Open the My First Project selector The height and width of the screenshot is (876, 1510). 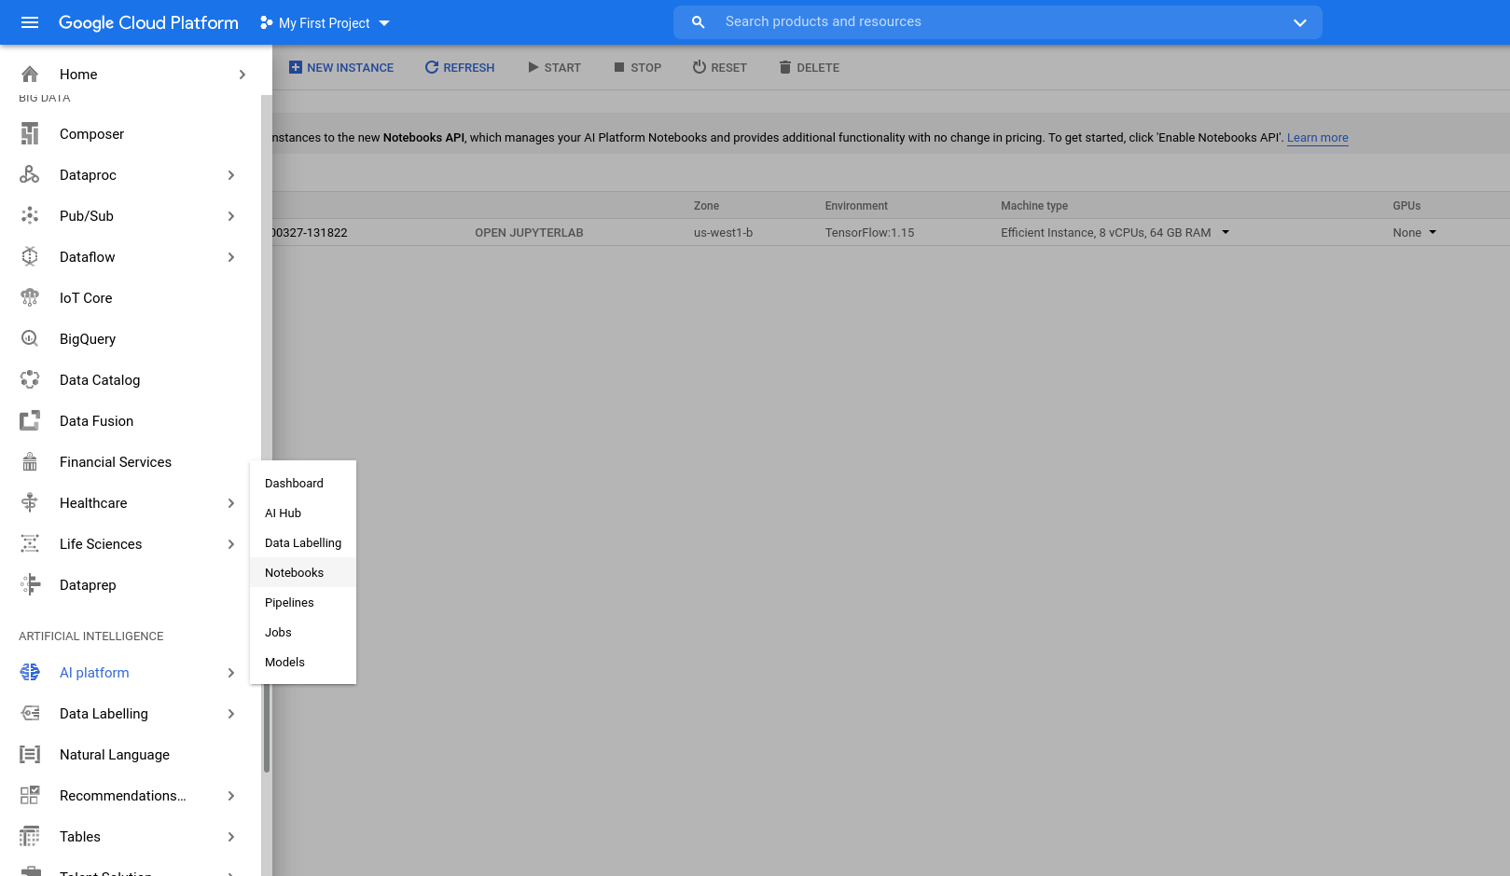[x=325, y=22]
